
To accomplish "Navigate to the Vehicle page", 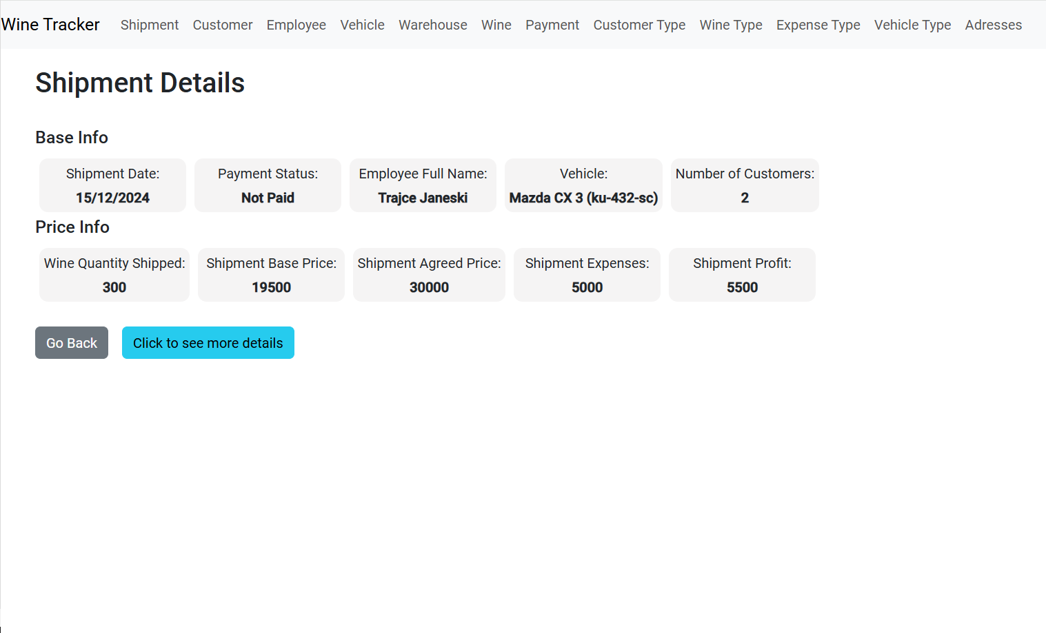I will pyautogui.click(x=362, y=25).
